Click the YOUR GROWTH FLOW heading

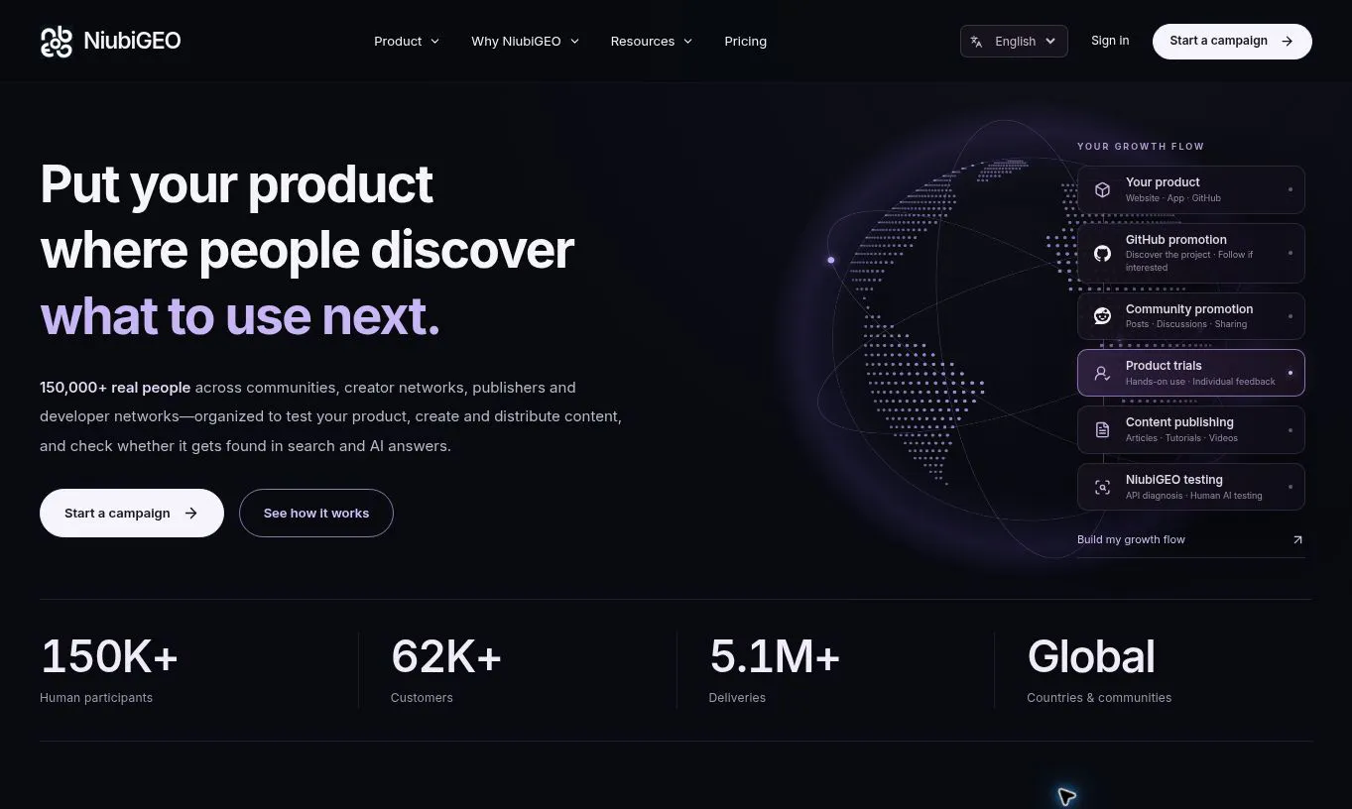point(1141,147)
